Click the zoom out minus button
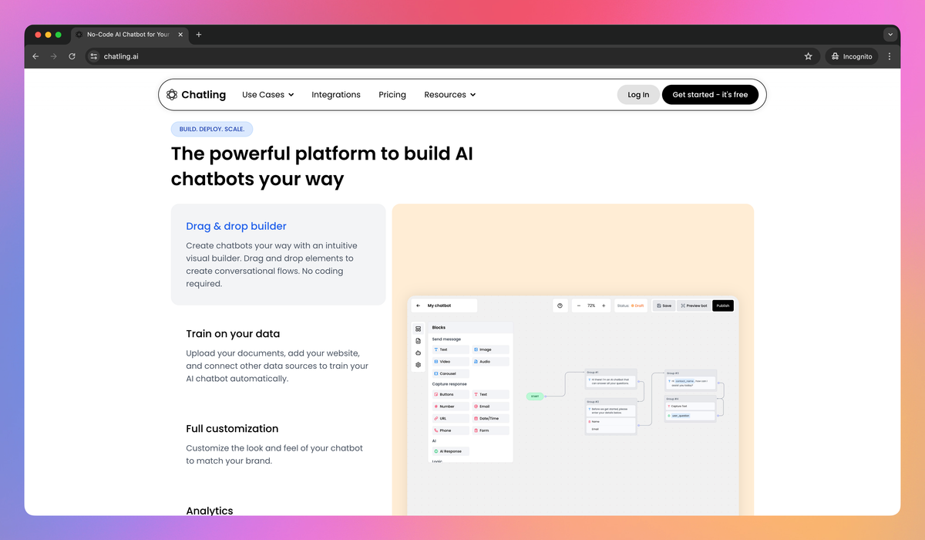Viewport: 925px width, 540px height. point(579,305)
